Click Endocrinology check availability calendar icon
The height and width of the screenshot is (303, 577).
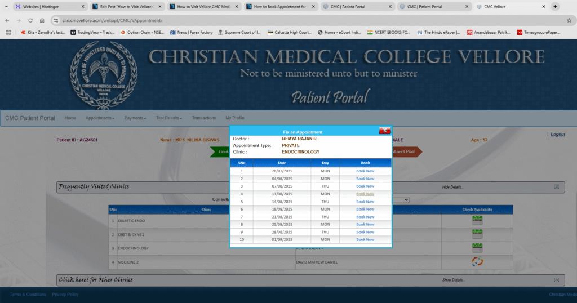pos(477,248)
